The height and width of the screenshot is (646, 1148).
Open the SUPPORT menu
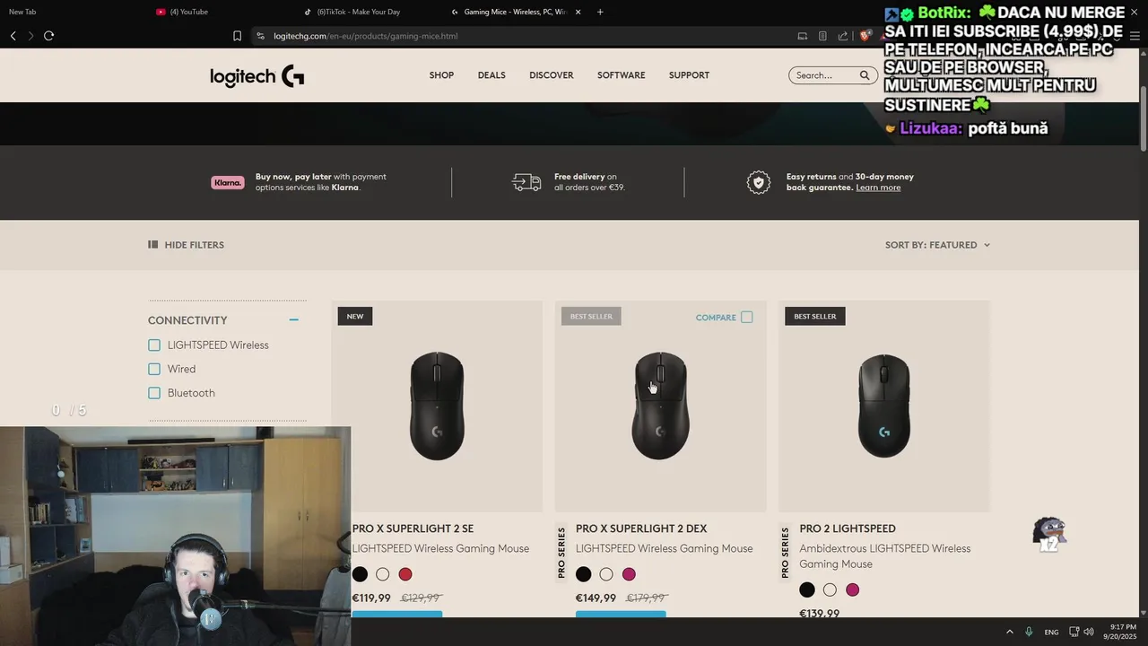pos(689,75)
